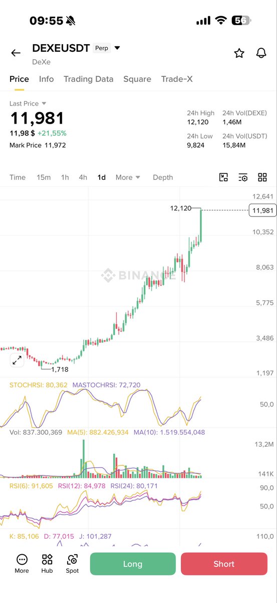
Task: Tap the +21,55% change percentage
Action: click(52, 133)
